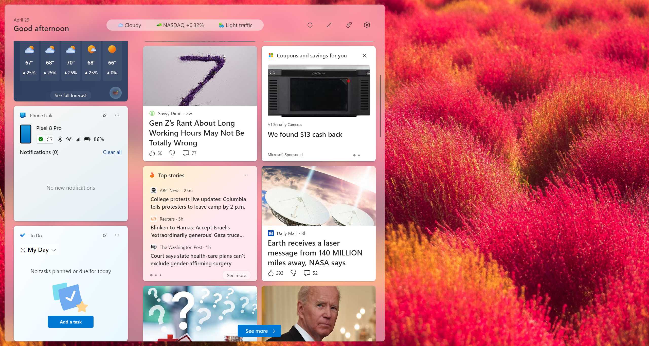The height and width of the screenshot is (346, 649).
Task: Add a task in the To Do widget
Action: [70, 321]
